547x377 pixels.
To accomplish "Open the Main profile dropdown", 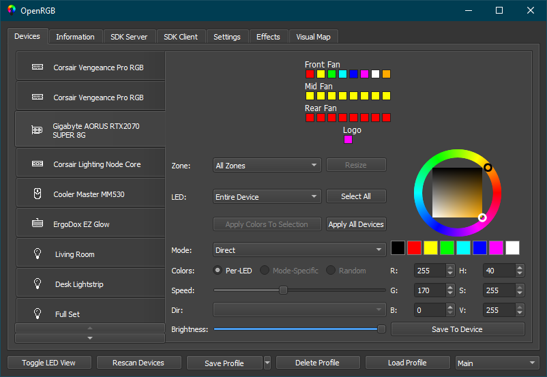I will pos(497,363).
